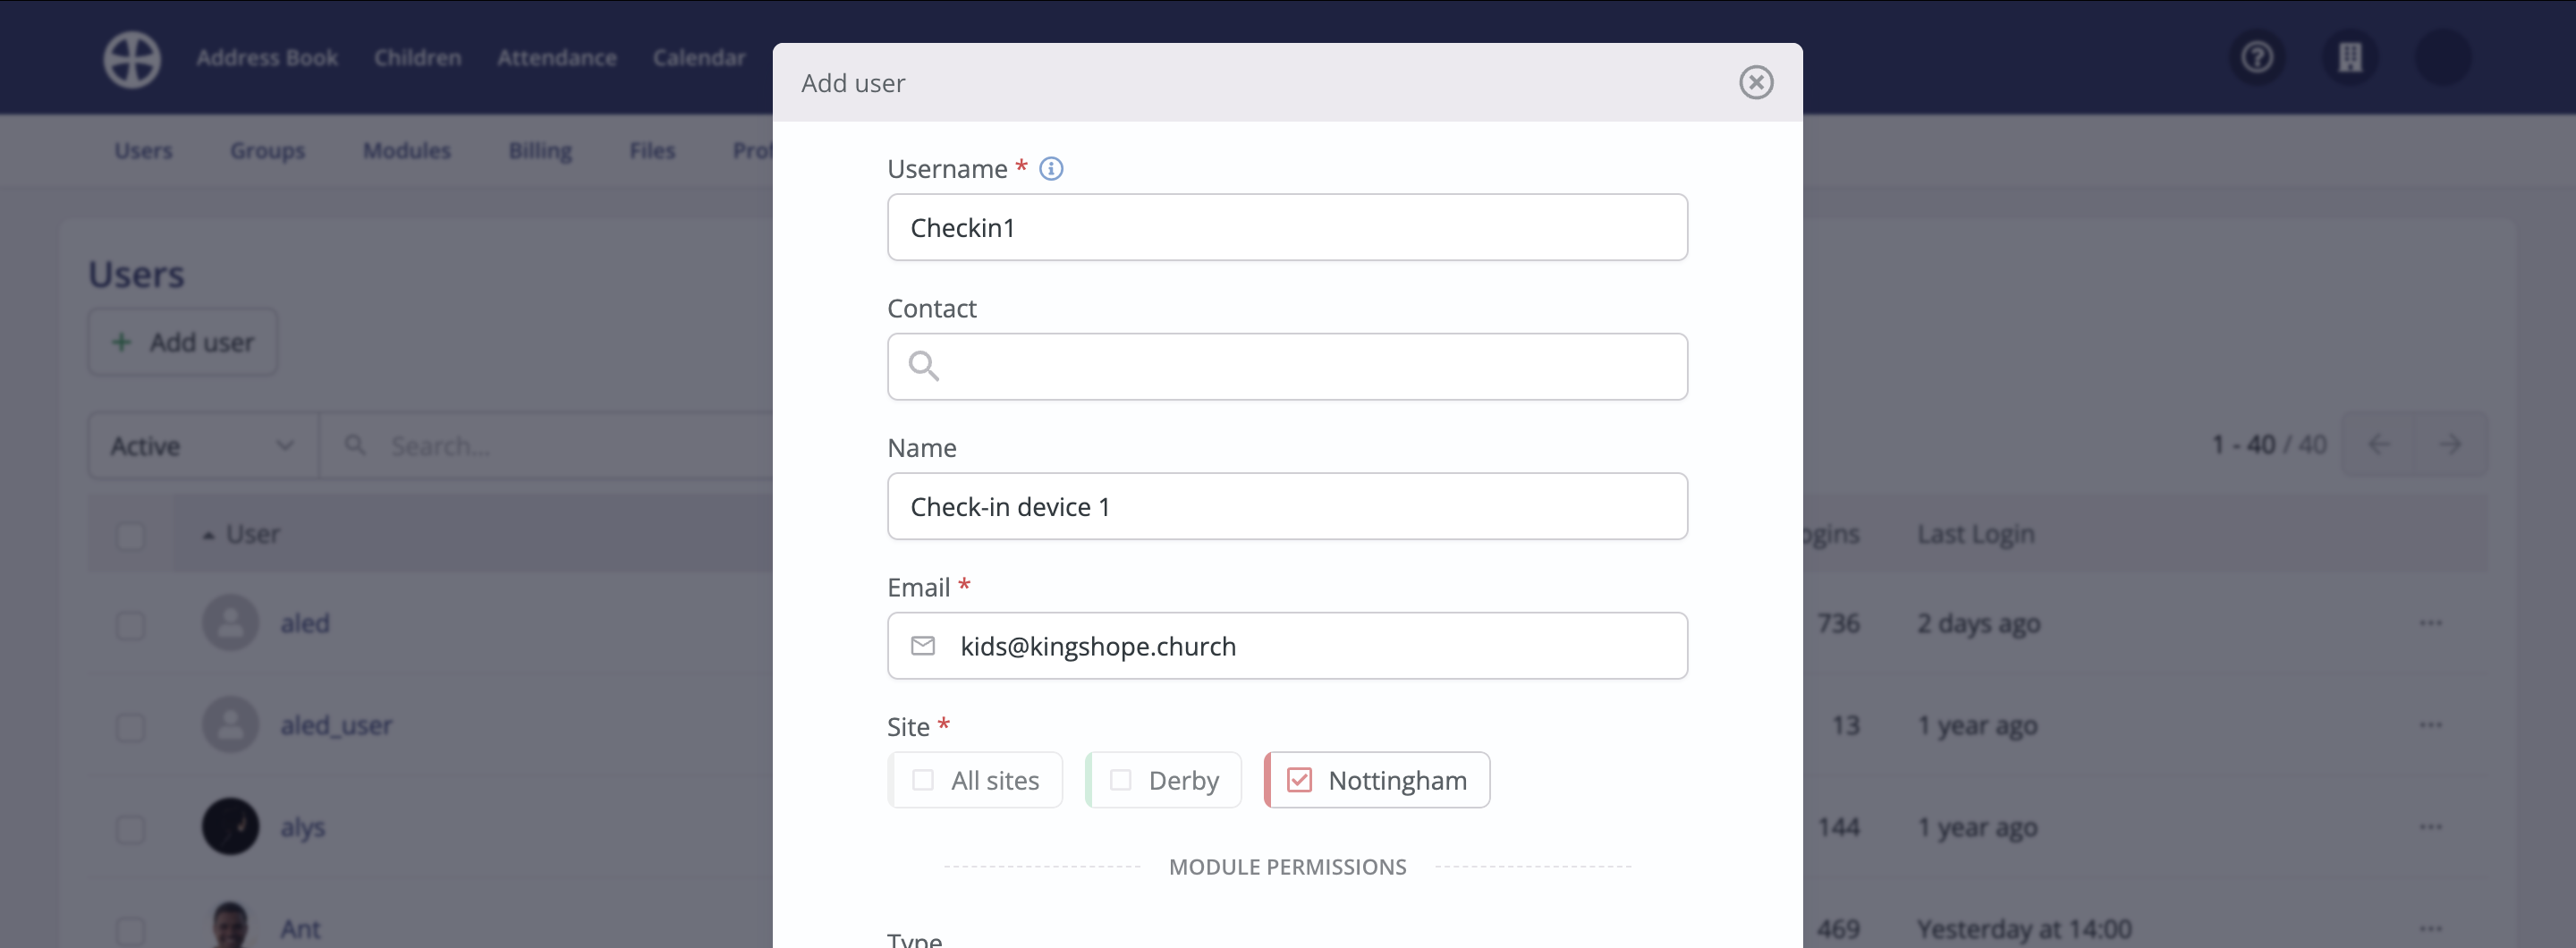Click the search icon in users filter

point(354,445)
